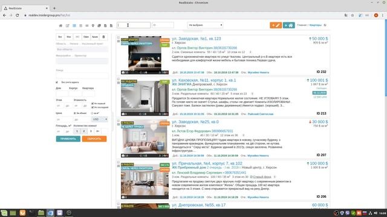Click the orange add-with-pencil button
This screenshot has width=387, height=217.
(x=276, y=25)
